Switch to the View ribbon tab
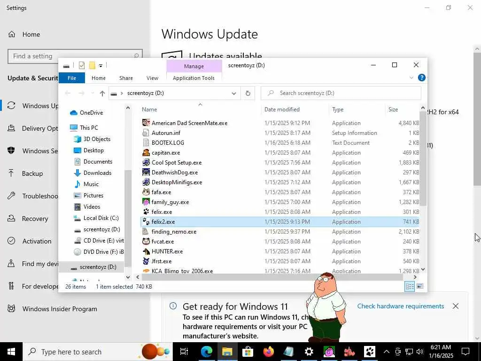The width and height of the screenshot is (481, 361). pyautogui.click(x=153, y=78)
